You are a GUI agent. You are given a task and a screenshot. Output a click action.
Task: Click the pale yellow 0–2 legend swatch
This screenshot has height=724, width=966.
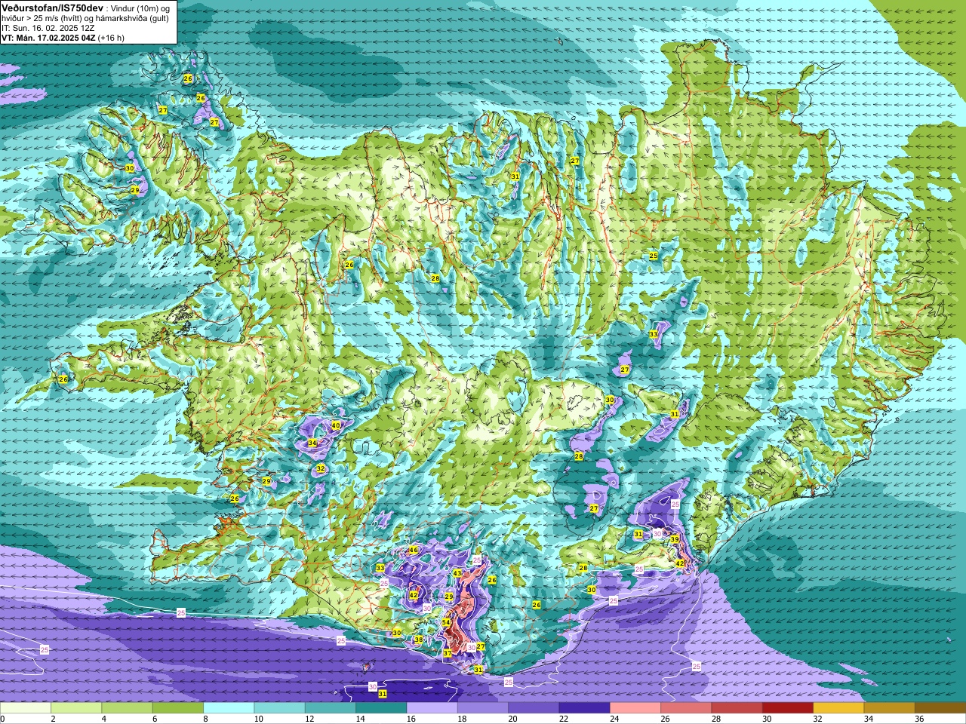point(26,708)
